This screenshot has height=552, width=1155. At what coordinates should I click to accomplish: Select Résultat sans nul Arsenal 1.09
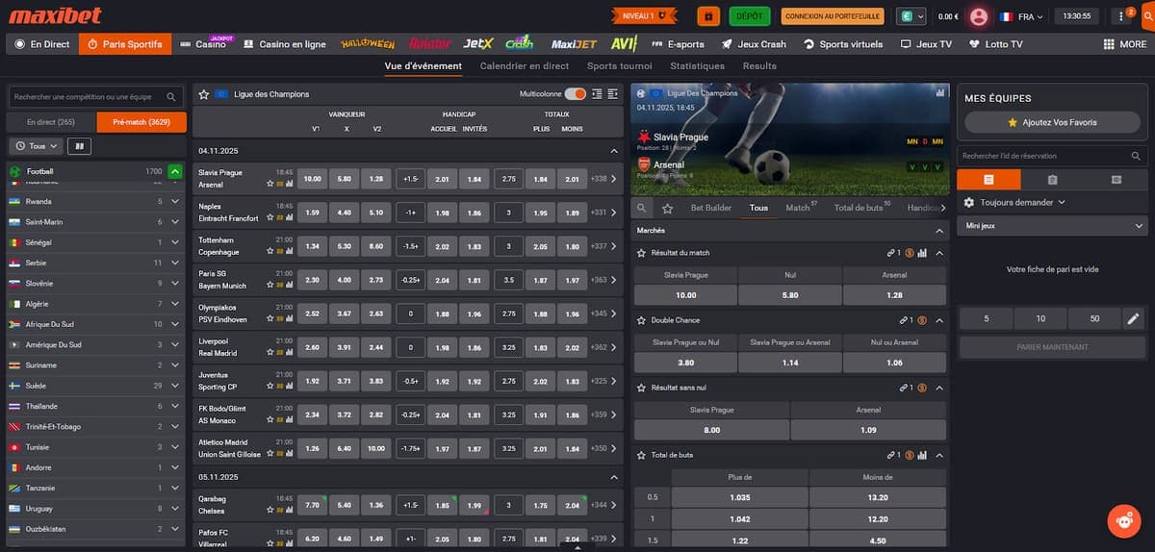[868, 430]
